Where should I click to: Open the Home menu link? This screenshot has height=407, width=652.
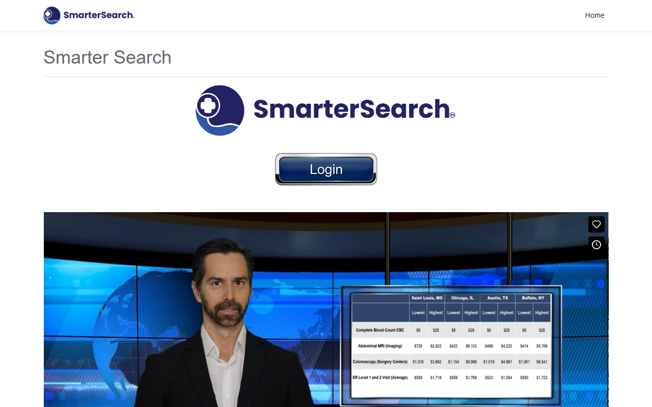coord(594,15)
